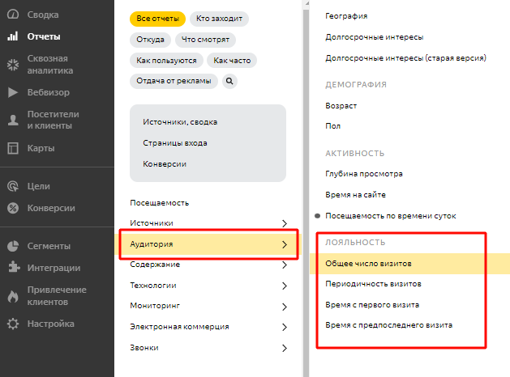Toggle the 'Отдача от рекламы' filter chip
Screen dimensions: 510x377
click(174, 81)
